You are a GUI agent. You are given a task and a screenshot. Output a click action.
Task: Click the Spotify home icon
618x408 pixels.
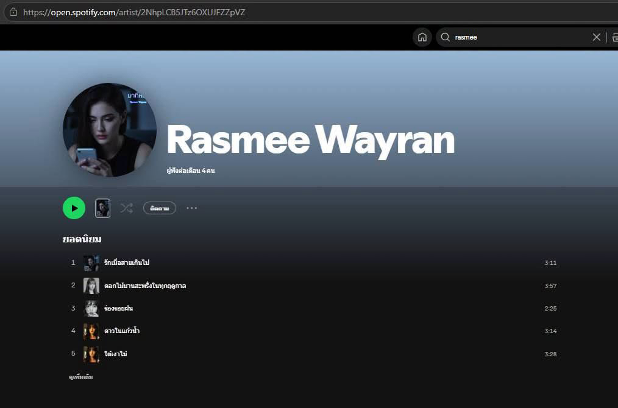[x=422, y=37]
